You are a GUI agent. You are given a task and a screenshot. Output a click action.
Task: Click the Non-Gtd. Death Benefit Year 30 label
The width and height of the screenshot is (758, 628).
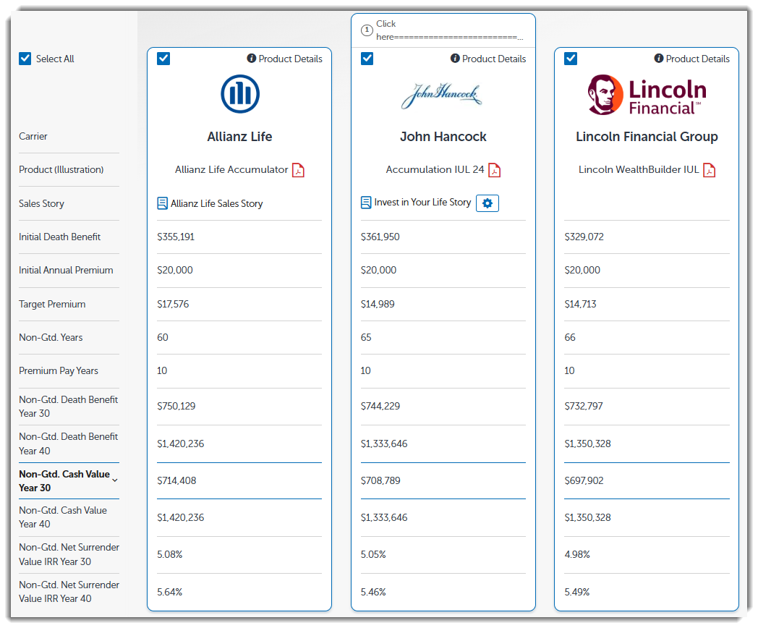[68, 407]
